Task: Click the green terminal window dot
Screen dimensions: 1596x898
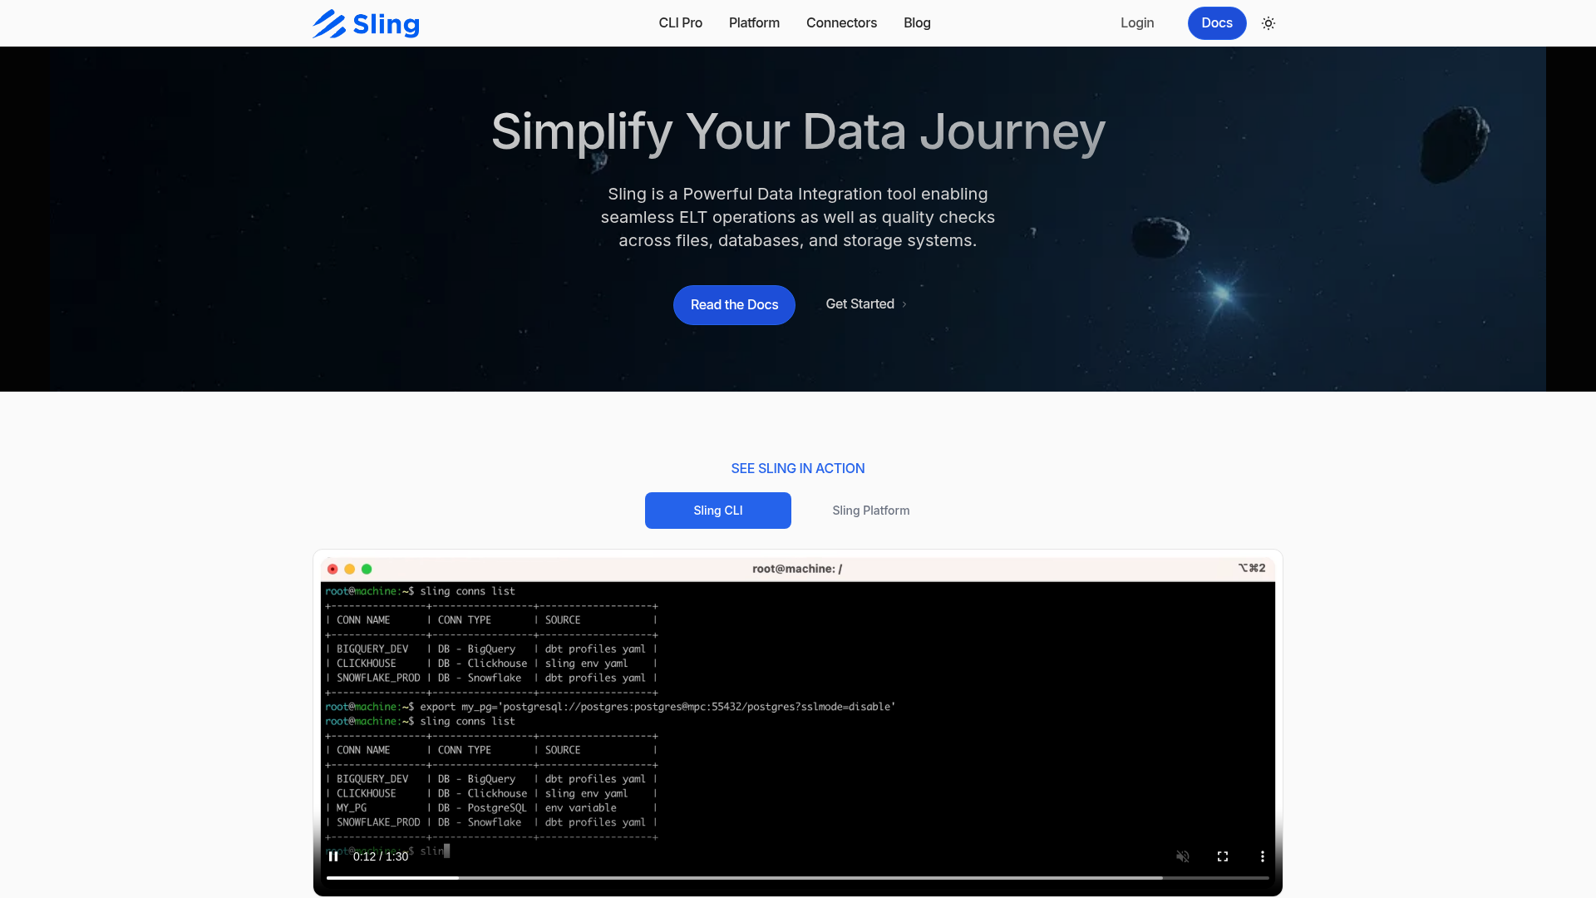Action: coord(367,570)
